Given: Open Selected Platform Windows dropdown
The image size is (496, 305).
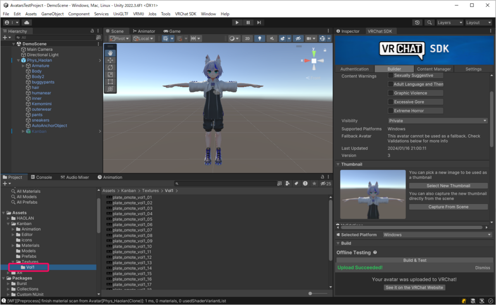Looking at the screenshot, I should click(436, 235).
